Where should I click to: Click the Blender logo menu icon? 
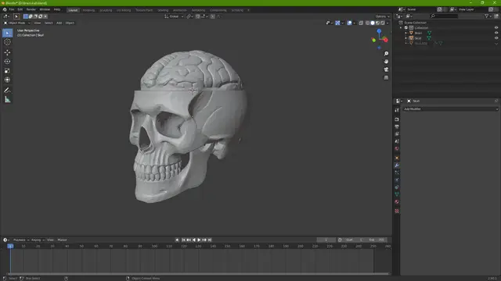[x=5, y=9]
